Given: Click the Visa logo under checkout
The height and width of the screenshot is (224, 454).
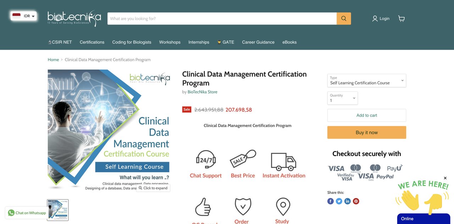Looking at the screenshot, I should click(336, 168).
